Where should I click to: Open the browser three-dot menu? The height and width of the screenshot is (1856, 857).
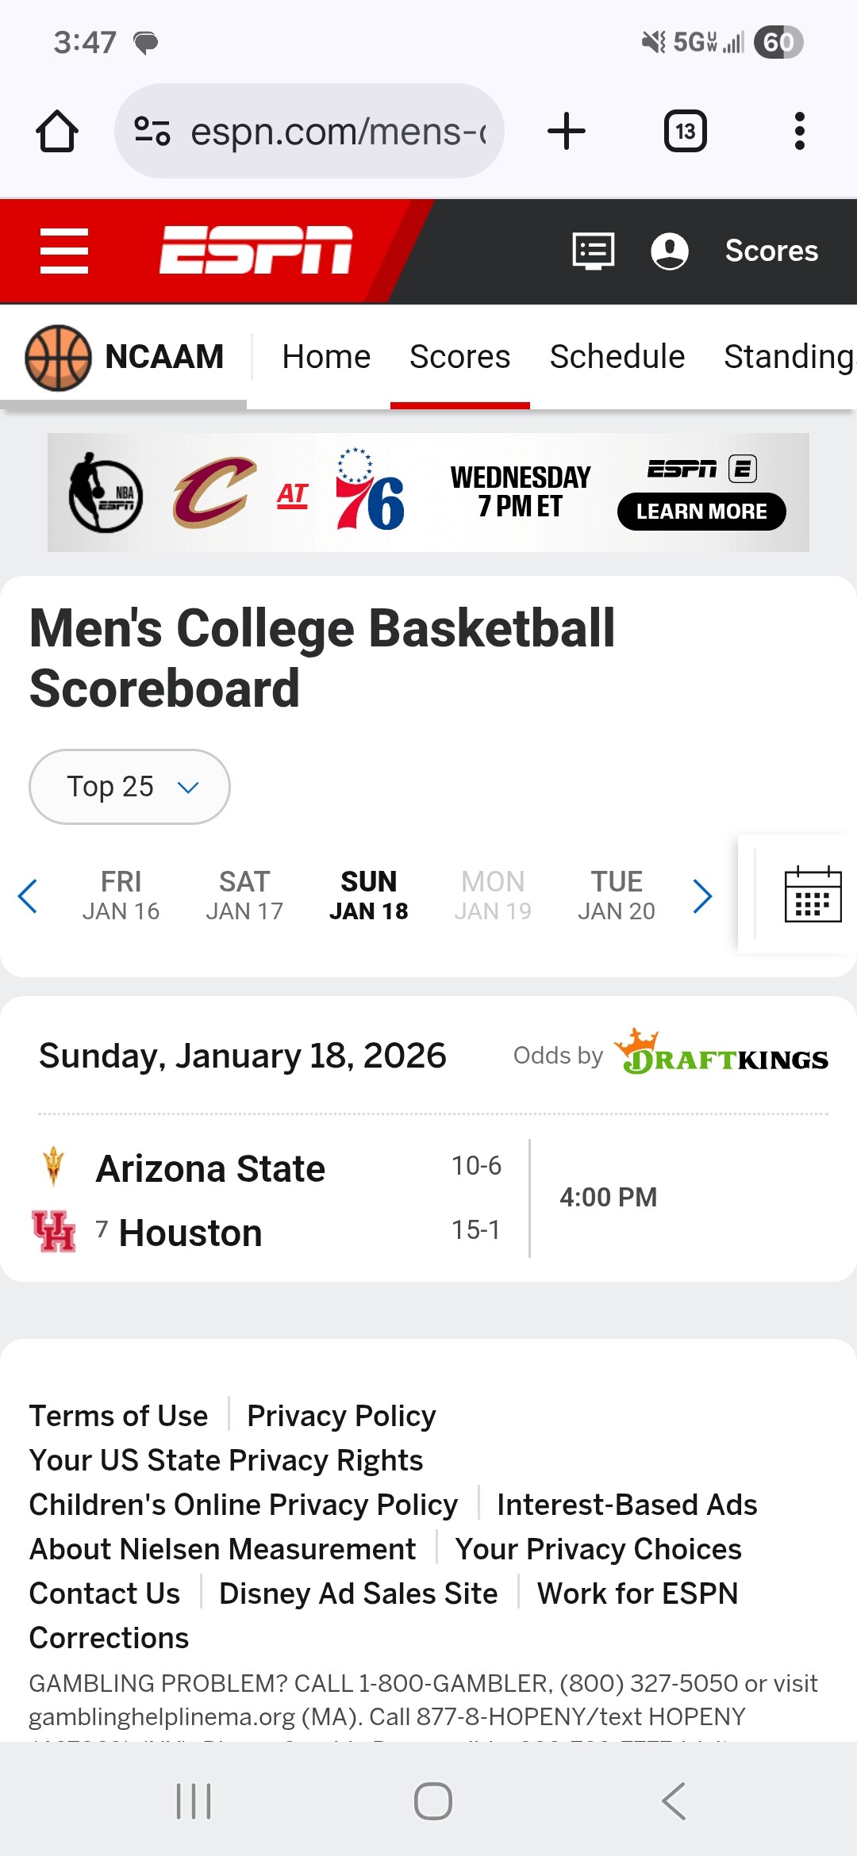799,131
